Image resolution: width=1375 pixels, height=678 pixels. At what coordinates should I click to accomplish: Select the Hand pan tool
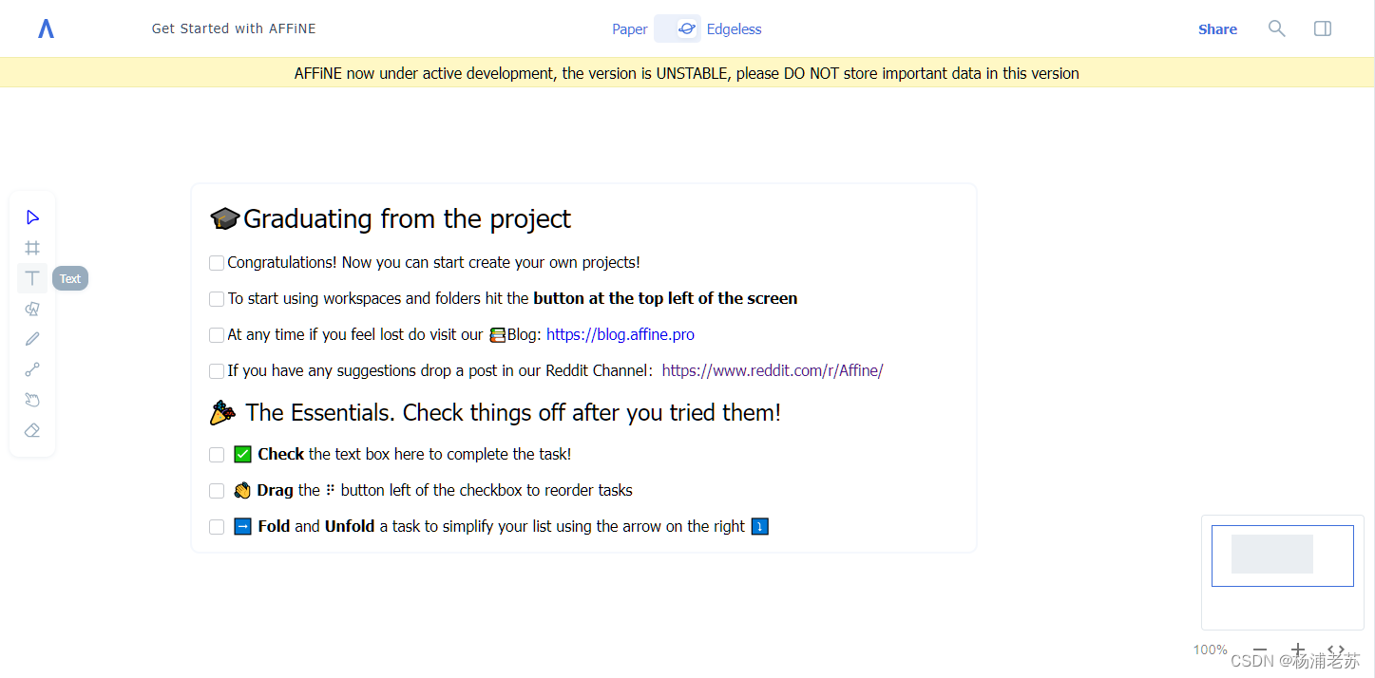(x=32, y=400)
